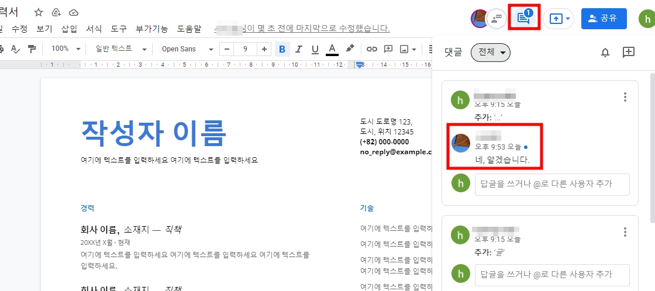Open the last-edited version history link

tap(302, 29)
